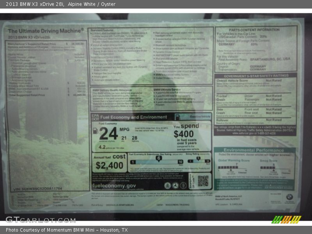Click the 'Fuel Economy and Environment' header
The height and width of the screenshot is (234, 312).
[x=133, y=117]
